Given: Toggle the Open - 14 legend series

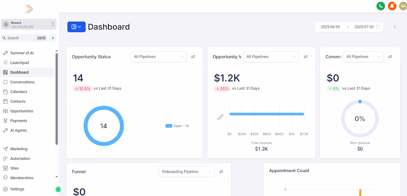Looking at the screenshot, I should pyautogui.click(x=177, y=126).
